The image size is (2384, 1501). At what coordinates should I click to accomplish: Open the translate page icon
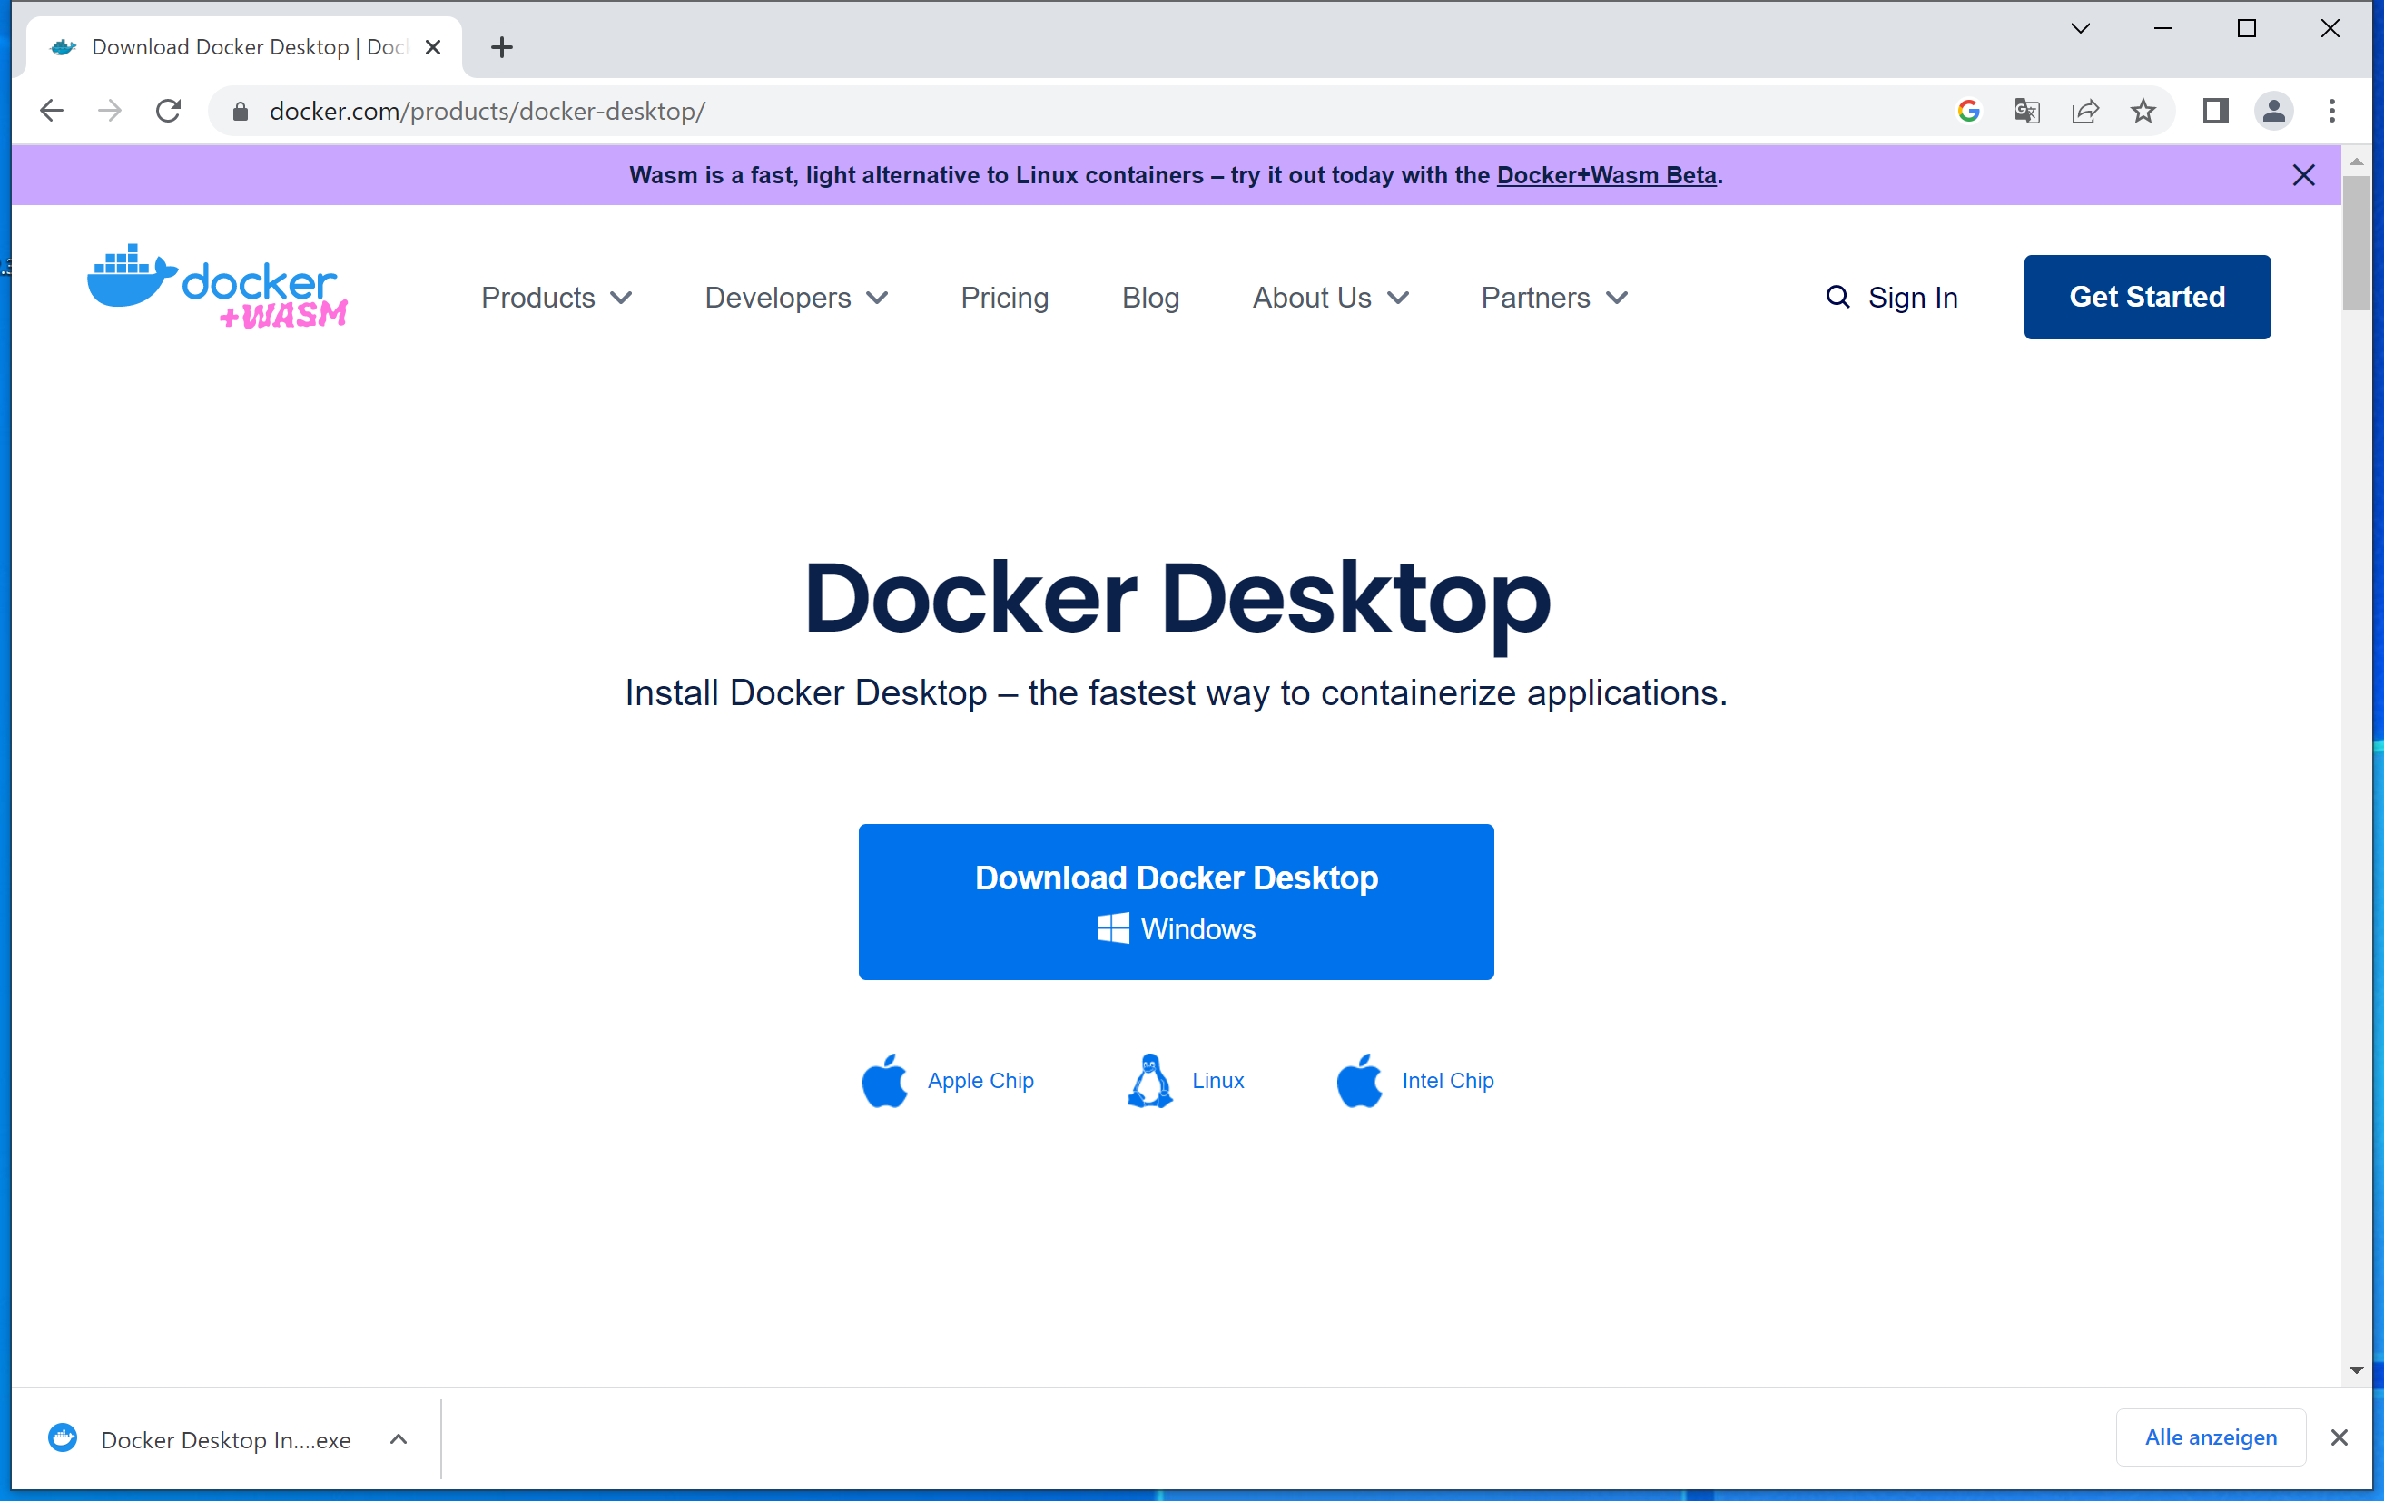pyautogui.click(x=2026, y=111)
